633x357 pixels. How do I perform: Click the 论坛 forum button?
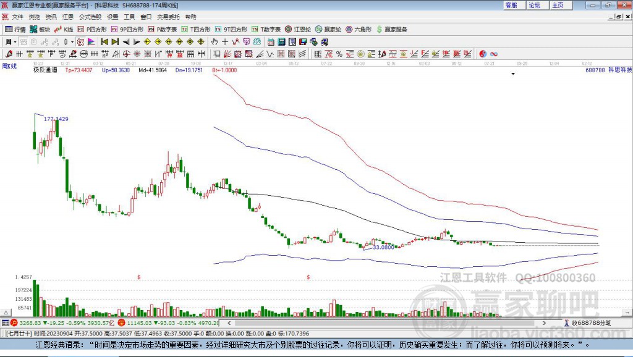click(537, 5)
